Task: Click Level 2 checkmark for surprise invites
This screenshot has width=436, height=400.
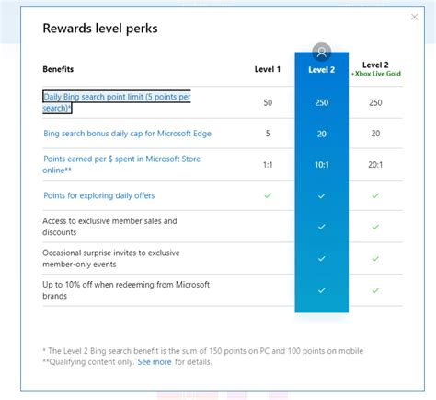Action: (x=321, y=259)
